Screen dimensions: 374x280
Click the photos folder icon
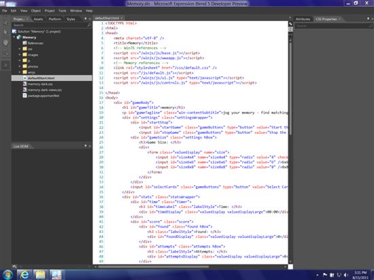point(24,66)
